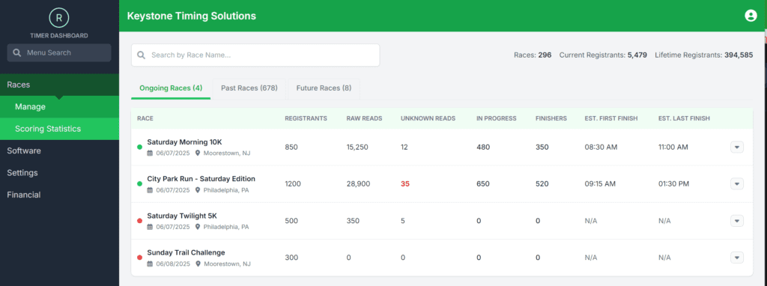Screen dimensions: 767x286
Task: Click calendar icon under City Park Run
Action: pyautogui.click(x=150, y=190)
